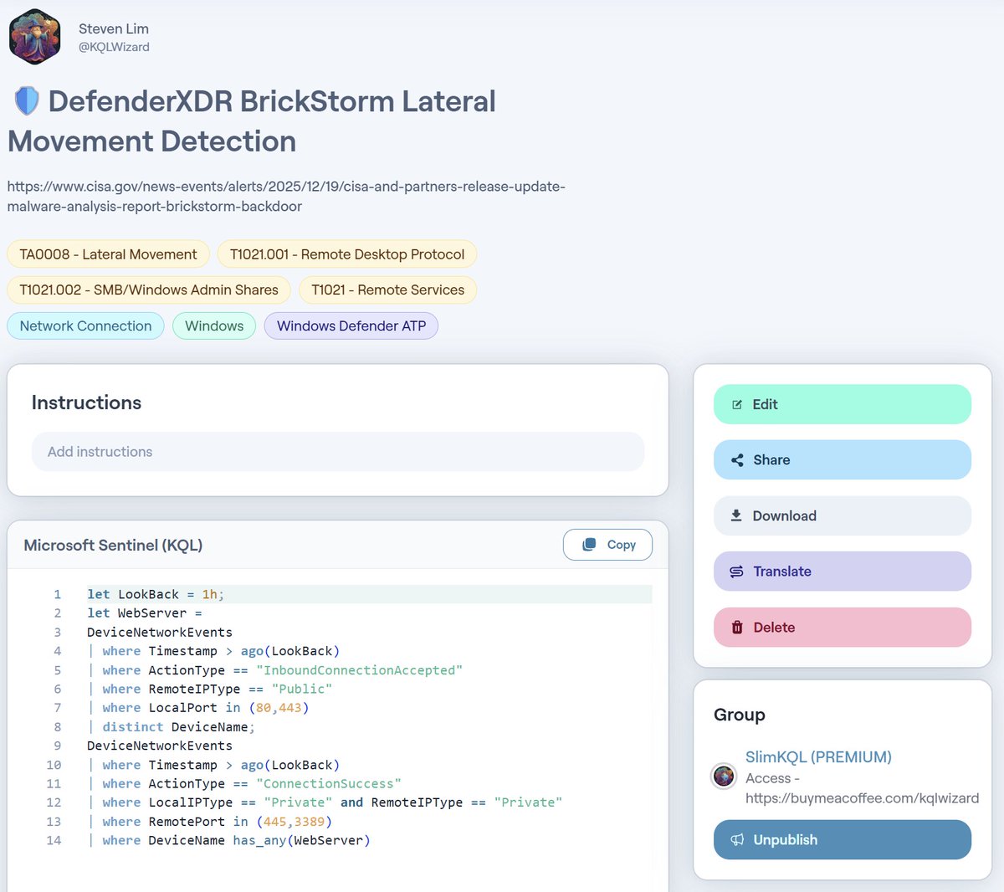Click the pencil edit icon
1004x892 pixels.
click(737, 405)
